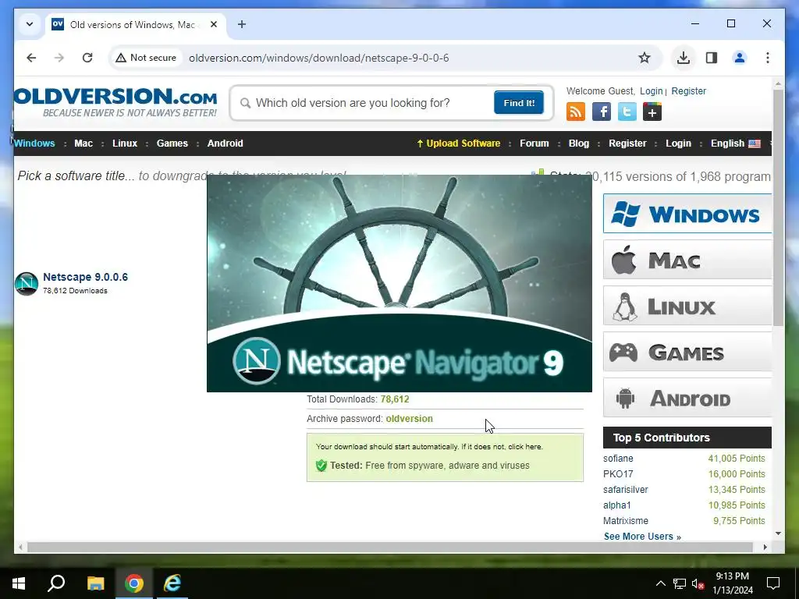The width and height of the screenshot is (799, 599).
Task: Select Windows in the navigation bar
Action: (x=34, y=144)
